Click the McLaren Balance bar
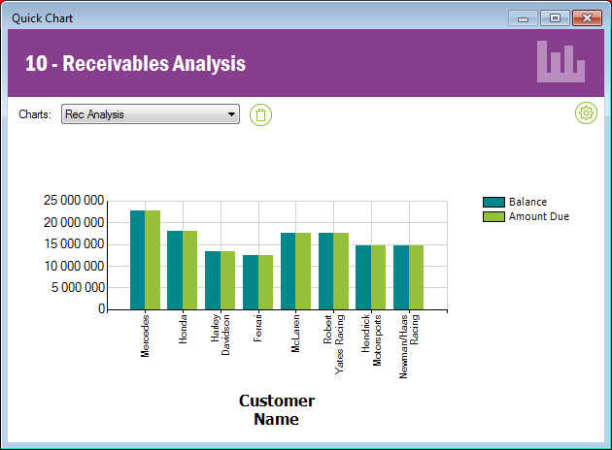The width and height of the screenshot is (612, 450). [x=289, y=272]
